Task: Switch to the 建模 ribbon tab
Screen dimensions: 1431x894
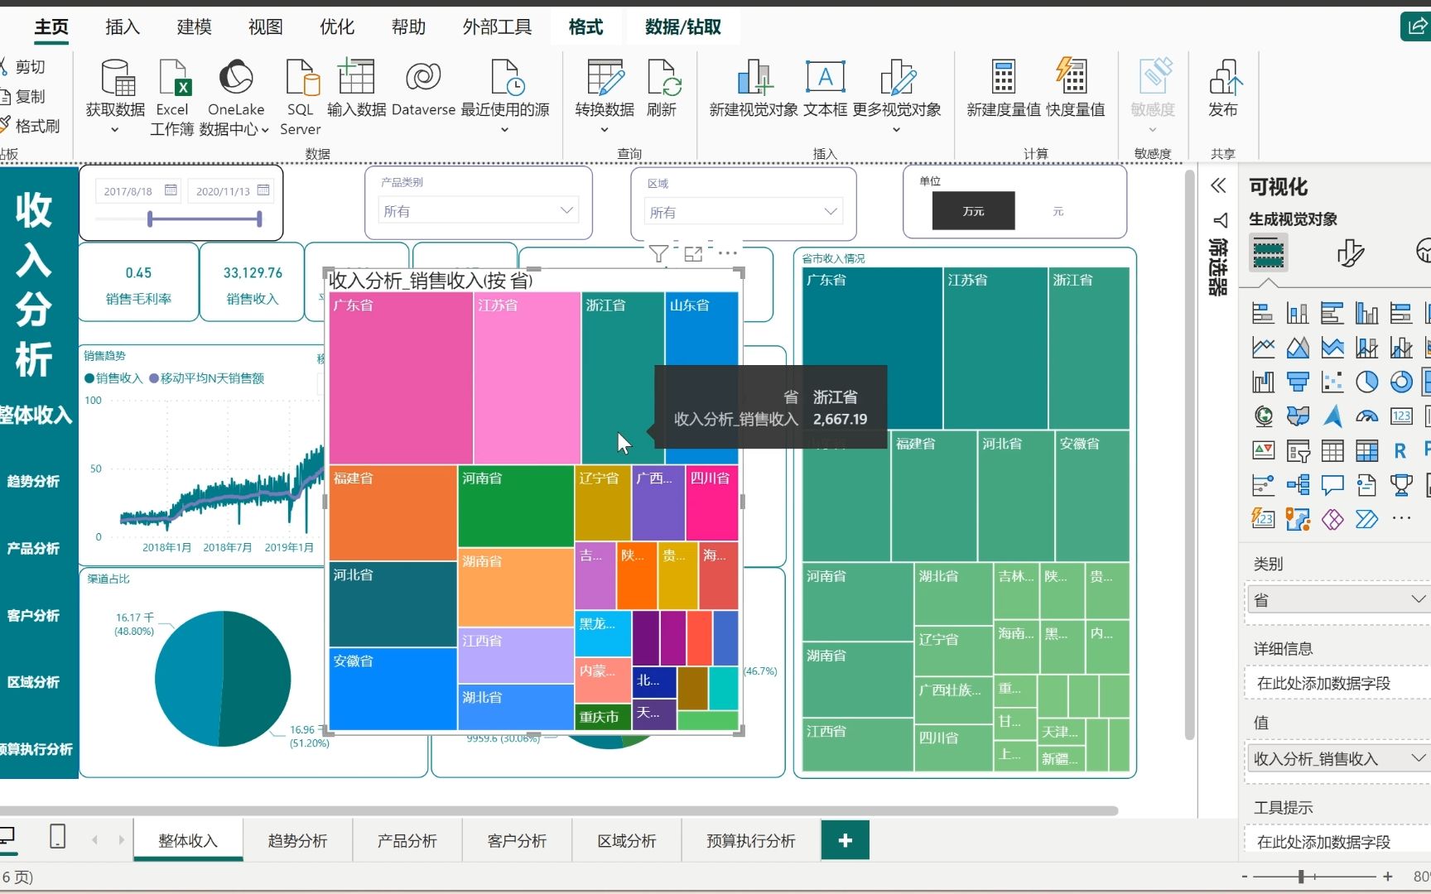Action: [194, 26]
